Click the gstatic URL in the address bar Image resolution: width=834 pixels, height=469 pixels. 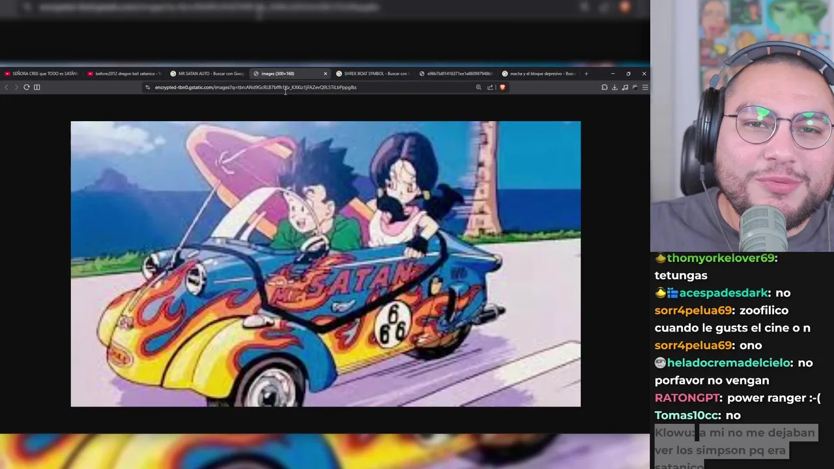[255, 87]
